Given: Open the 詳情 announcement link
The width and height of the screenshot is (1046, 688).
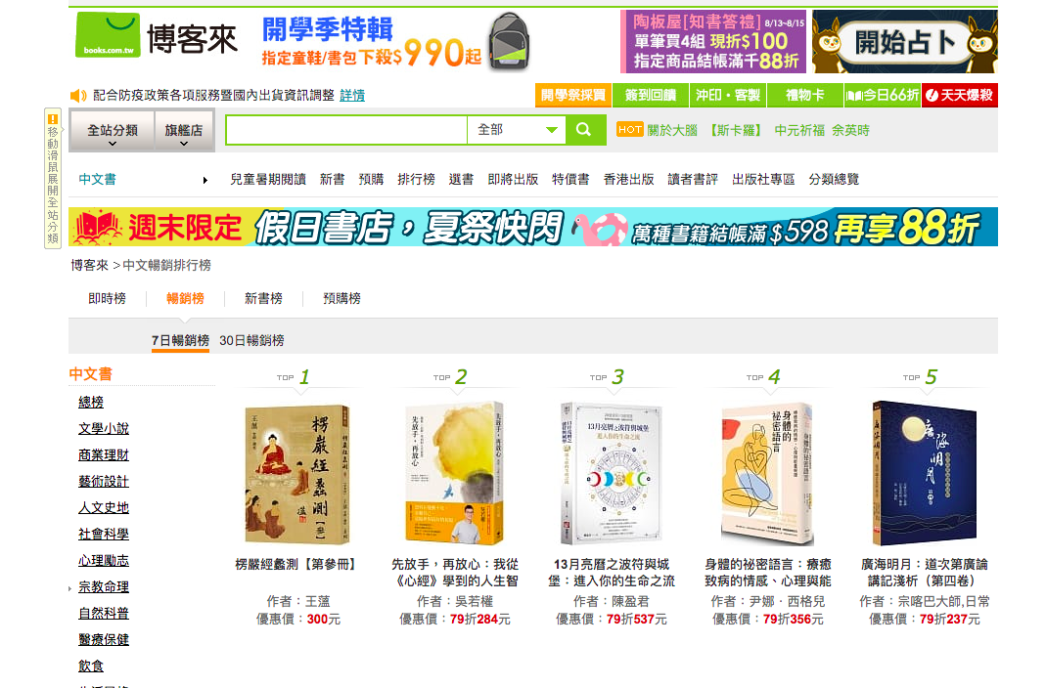Looking at the screenshot, I should tap(352, 95).
